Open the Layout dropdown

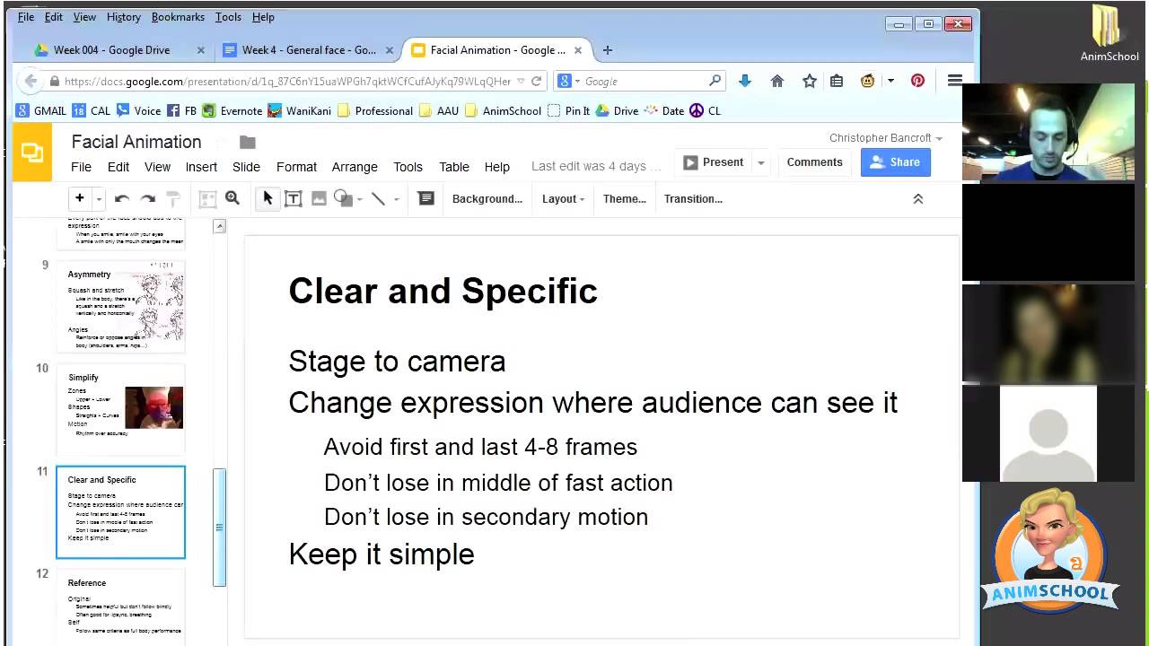click(563, 199)
